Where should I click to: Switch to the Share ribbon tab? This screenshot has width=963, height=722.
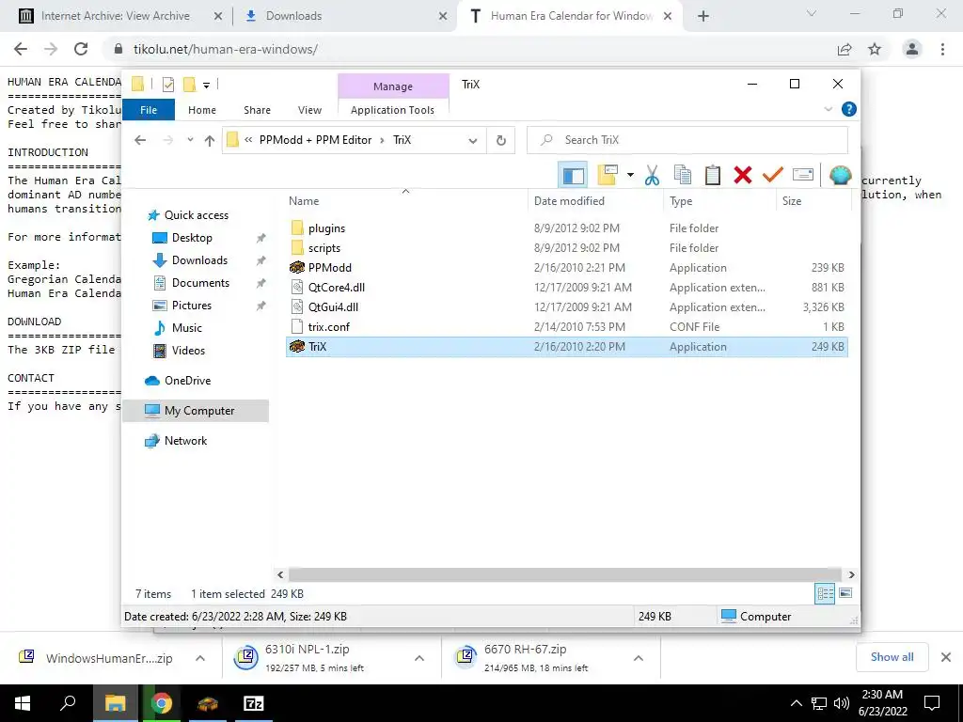coord(257,110)
